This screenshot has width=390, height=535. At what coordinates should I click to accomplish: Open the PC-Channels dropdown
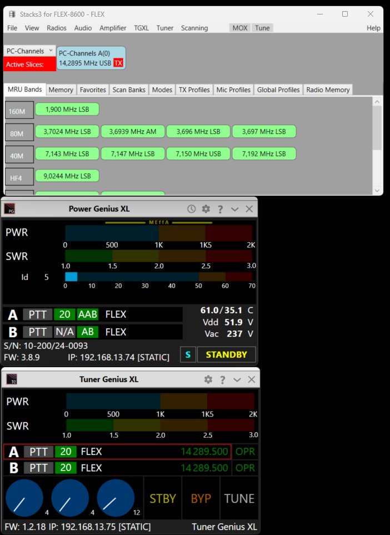tap(29, 51)
